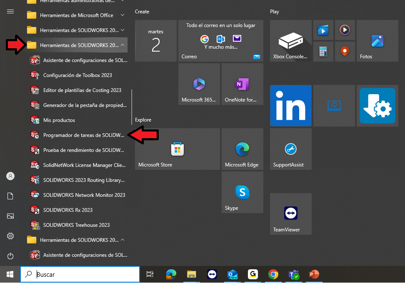The width and height of the screenshot is (405, 283).
Task: Open the Microsoft 365 tile
Action: tap(199, 84)
